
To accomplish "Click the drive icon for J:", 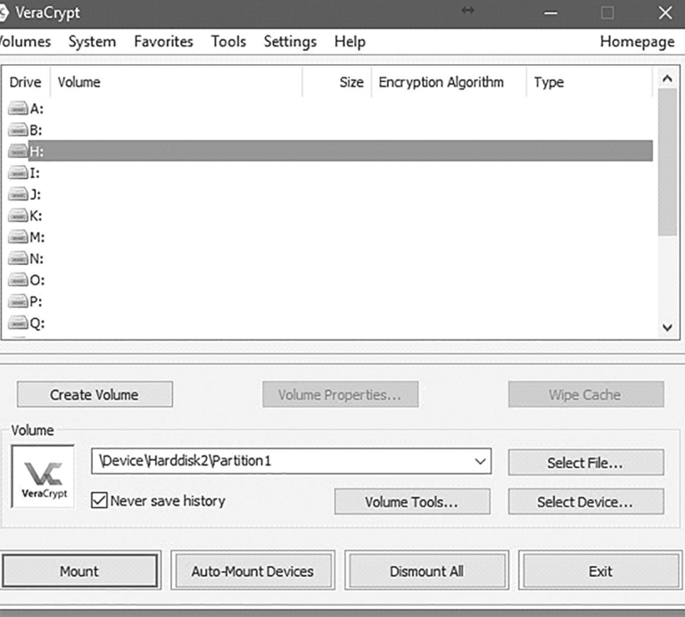I will click(18, 194).
